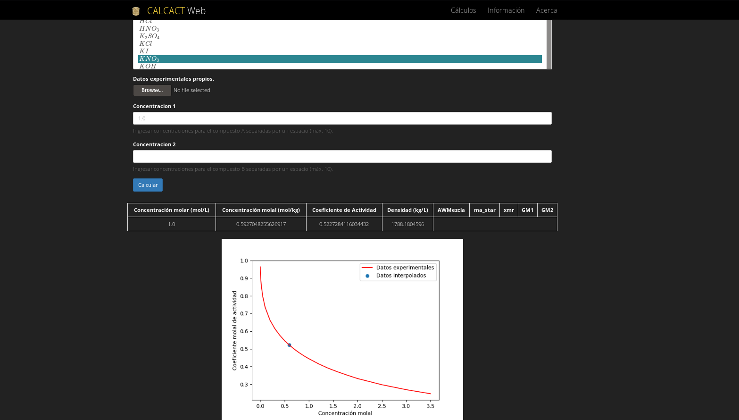Click the interpolated blue data point on plot
This screenshot has height=420, width=739.
click(x=289, y=344)
